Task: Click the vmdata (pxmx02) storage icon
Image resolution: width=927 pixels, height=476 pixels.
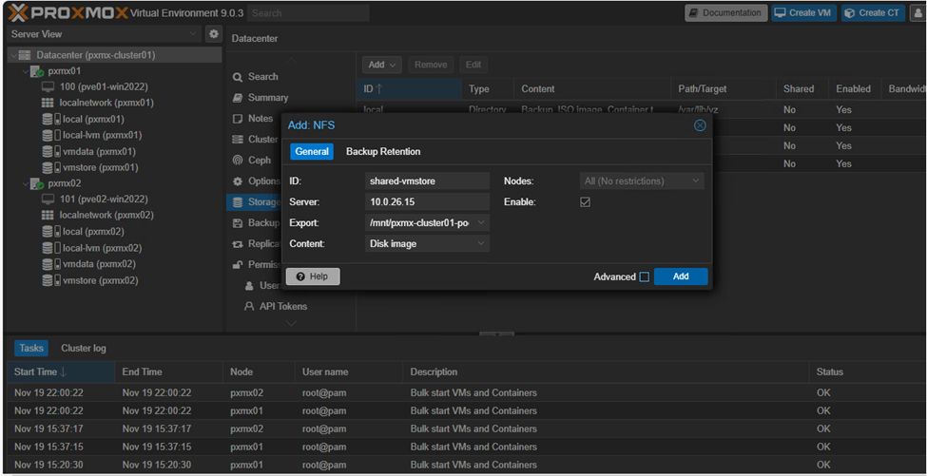Action: pos(48,265)
